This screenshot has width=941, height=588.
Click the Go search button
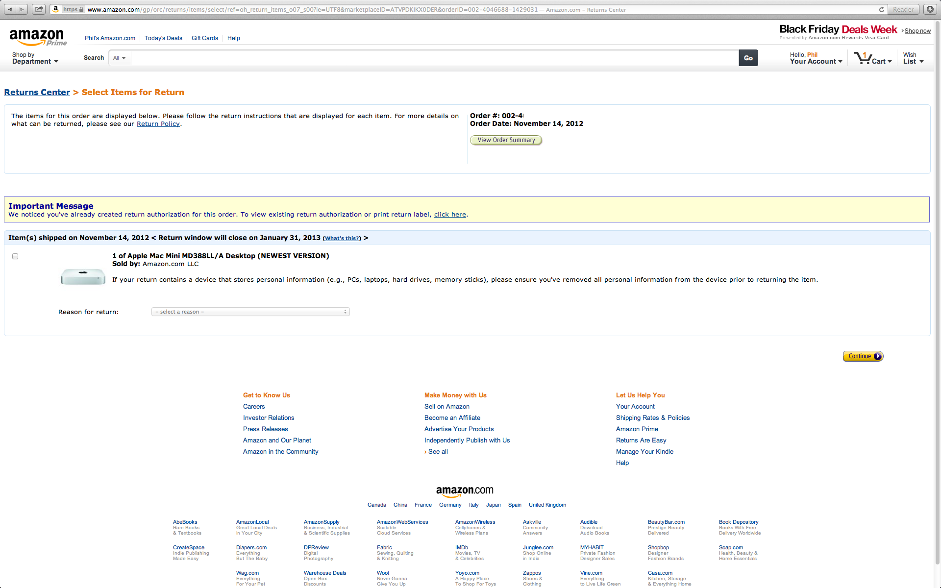pyautogui.click(x=748, y=58)
